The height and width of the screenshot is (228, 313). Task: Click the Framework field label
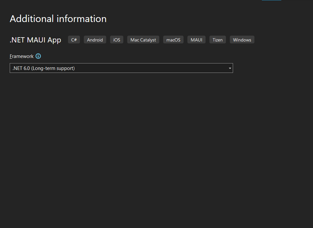pyautogui.click(x=22, y=56)
